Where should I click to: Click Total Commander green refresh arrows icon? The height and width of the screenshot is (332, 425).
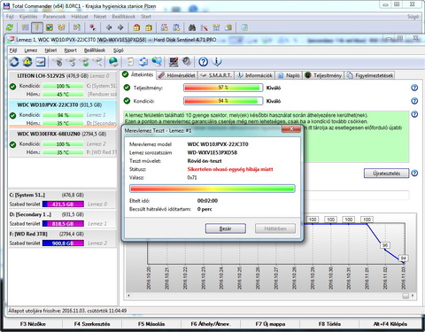coord(10,27)
